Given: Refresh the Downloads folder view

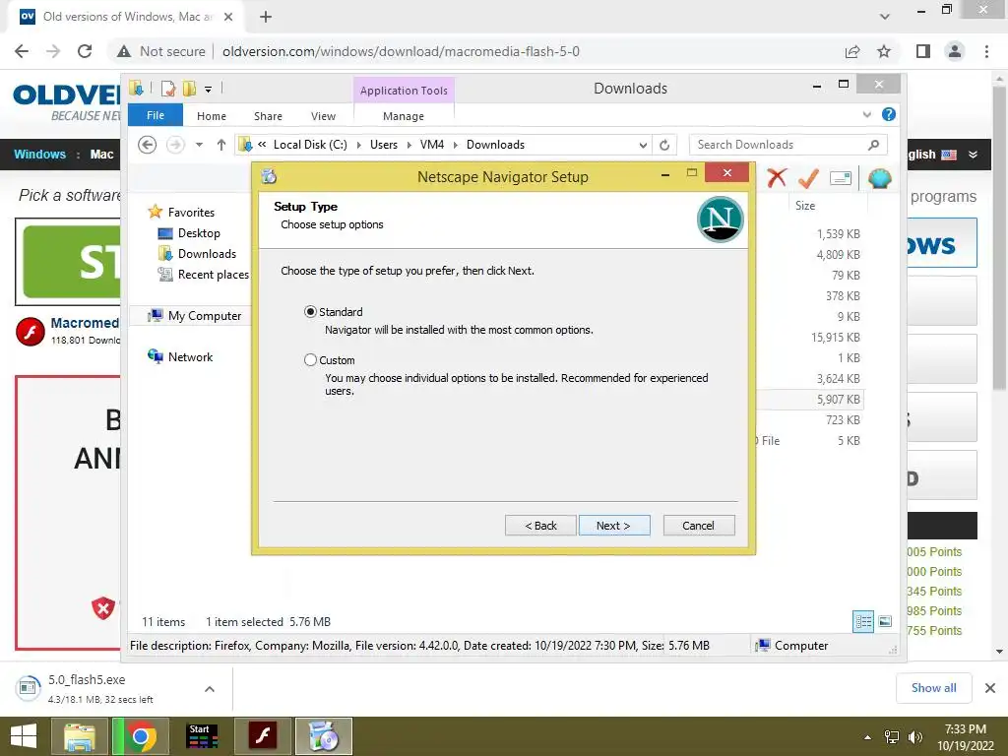Looking at the screenshot, I should coord(664,146).
